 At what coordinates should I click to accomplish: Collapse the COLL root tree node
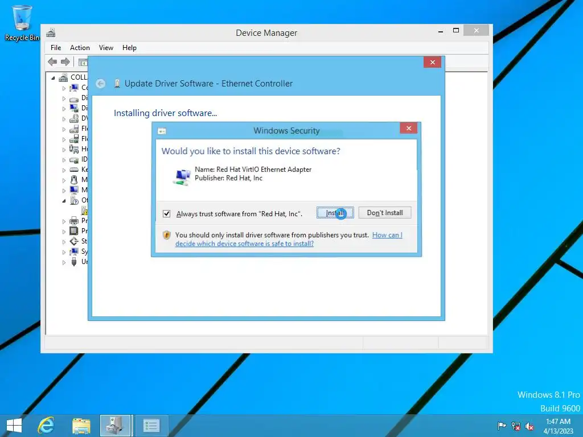pos(53,77)
